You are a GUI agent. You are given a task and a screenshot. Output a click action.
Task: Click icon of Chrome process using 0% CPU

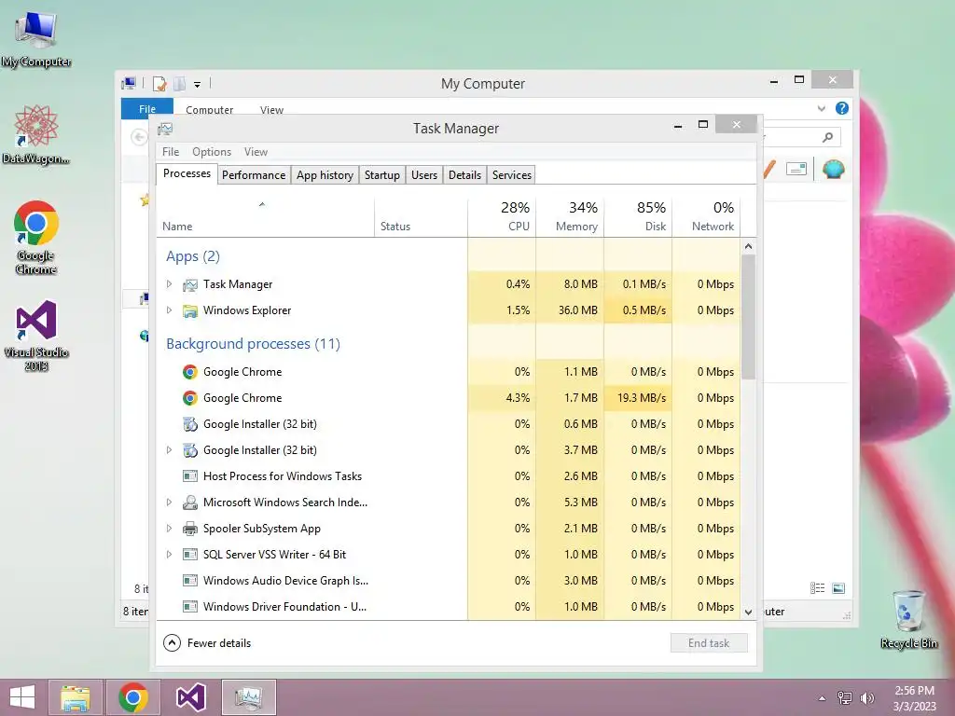pyautogui.click(x=190, y=372)
